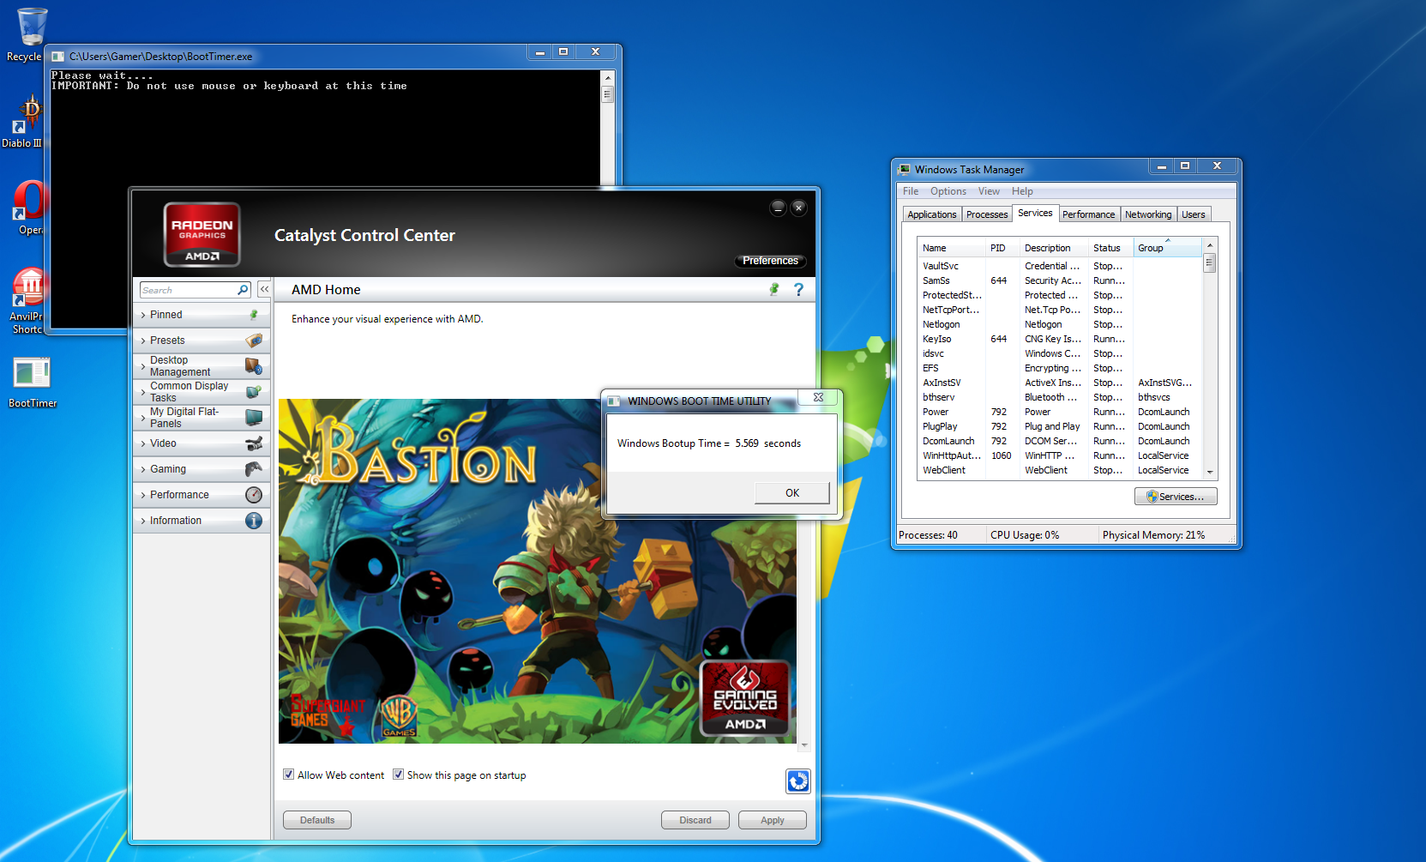The image size is (1426, 862).
Task: Select the VaultSvc service row
Action: [x=1060, y=266]
